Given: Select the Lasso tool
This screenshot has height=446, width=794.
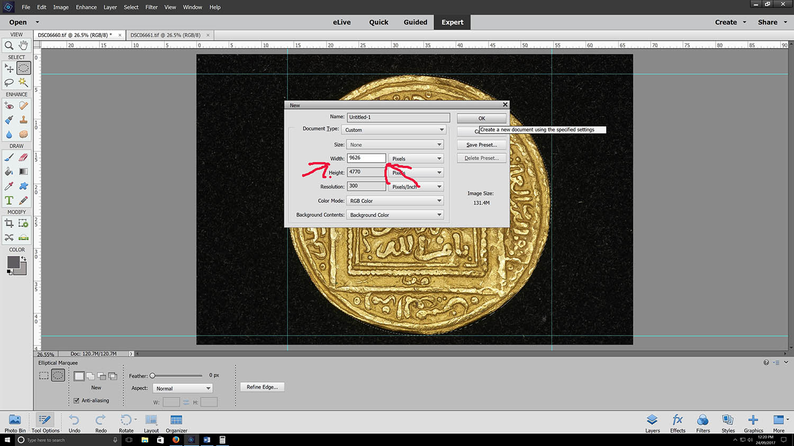Looking at the screenshot, I should coord(9,82).
